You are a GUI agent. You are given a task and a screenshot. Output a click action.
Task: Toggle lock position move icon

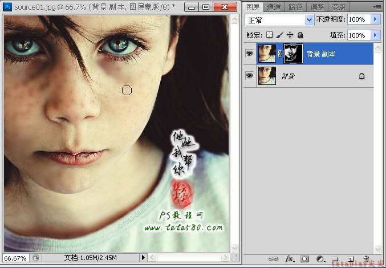(290, 35)
